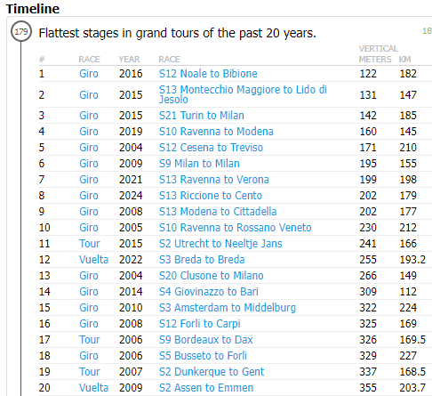Click the Vuelta link in row 20
Image resolution: width=432 pixels, height=396 pixels.
click(x=93, y=388)
